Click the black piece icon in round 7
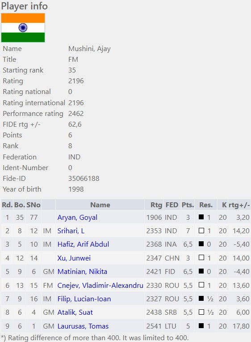This screenshot has height=342, width=251. [x=201, y=299]
